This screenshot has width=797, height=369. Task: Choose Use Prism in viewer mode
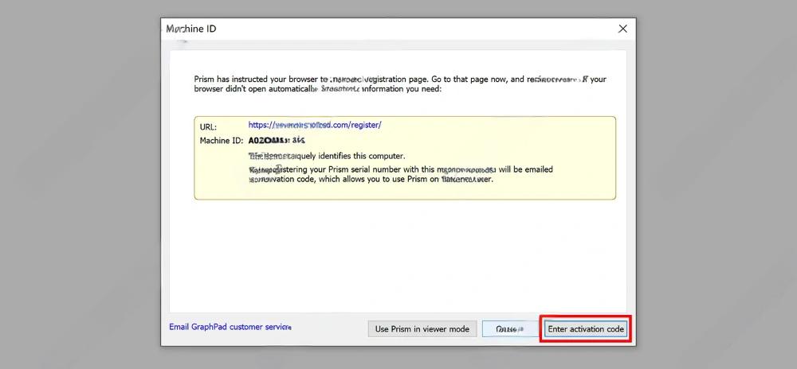point(422,328)
